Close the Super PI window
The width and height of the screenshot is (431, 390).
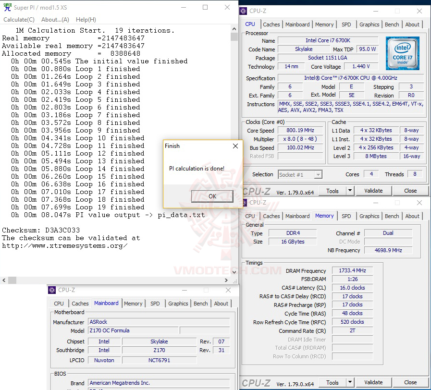click(227, 7)
